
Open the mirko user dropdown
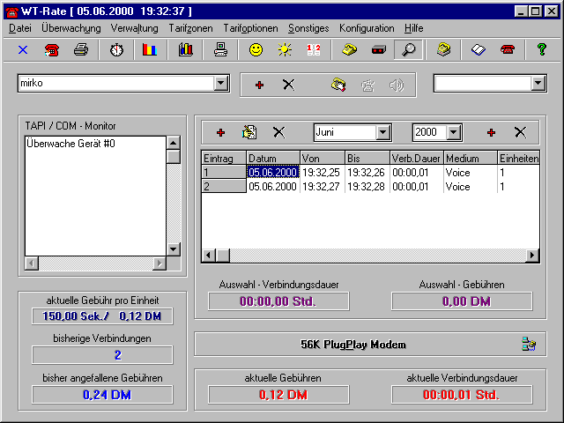point(221,84)
